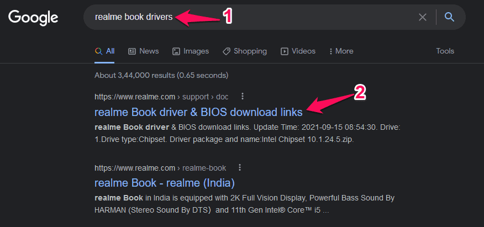The height and width of the screenshot is (227, 484).
Task: Open realme Book - realme (India) result
Action: pos(165,183)
